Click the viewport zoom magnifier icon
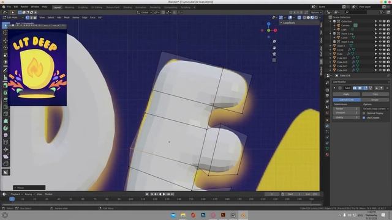Image resolution: width=392 pixels, height=220 pixels. 274,42
